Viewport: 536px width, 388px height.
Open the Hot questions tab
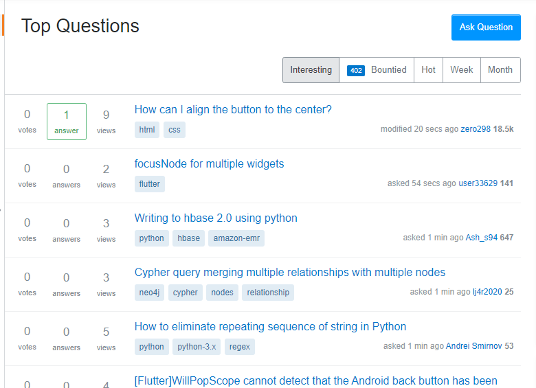pyautogui.click(x=428, y=70)
